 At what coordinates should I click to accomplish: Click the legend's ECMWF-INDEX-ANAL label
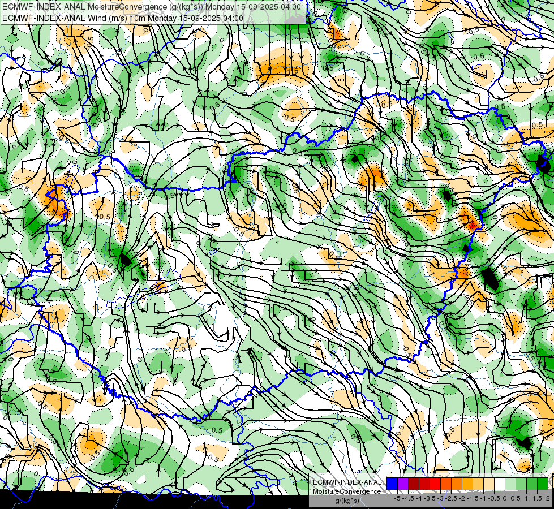click(347, 482)
